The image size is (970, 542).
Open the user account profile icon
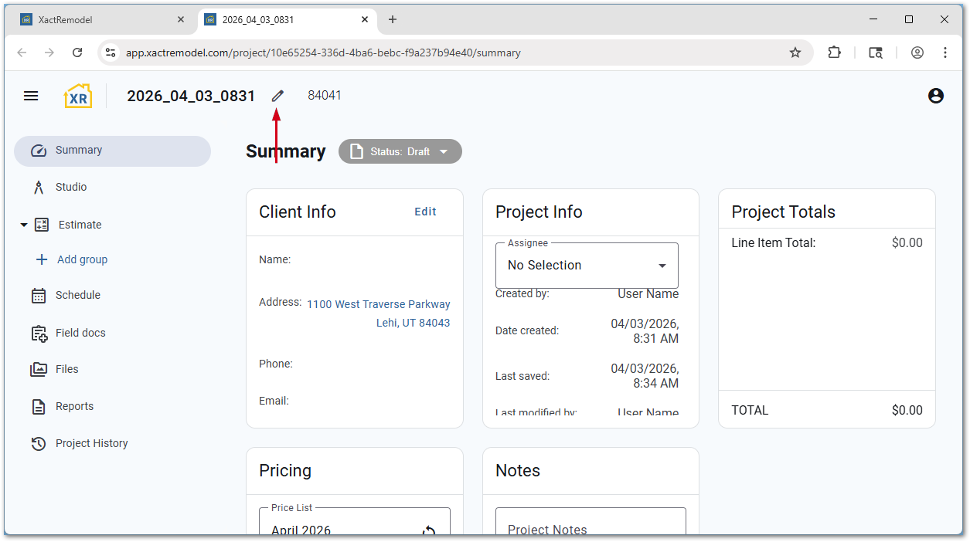(x=935, y=96)
